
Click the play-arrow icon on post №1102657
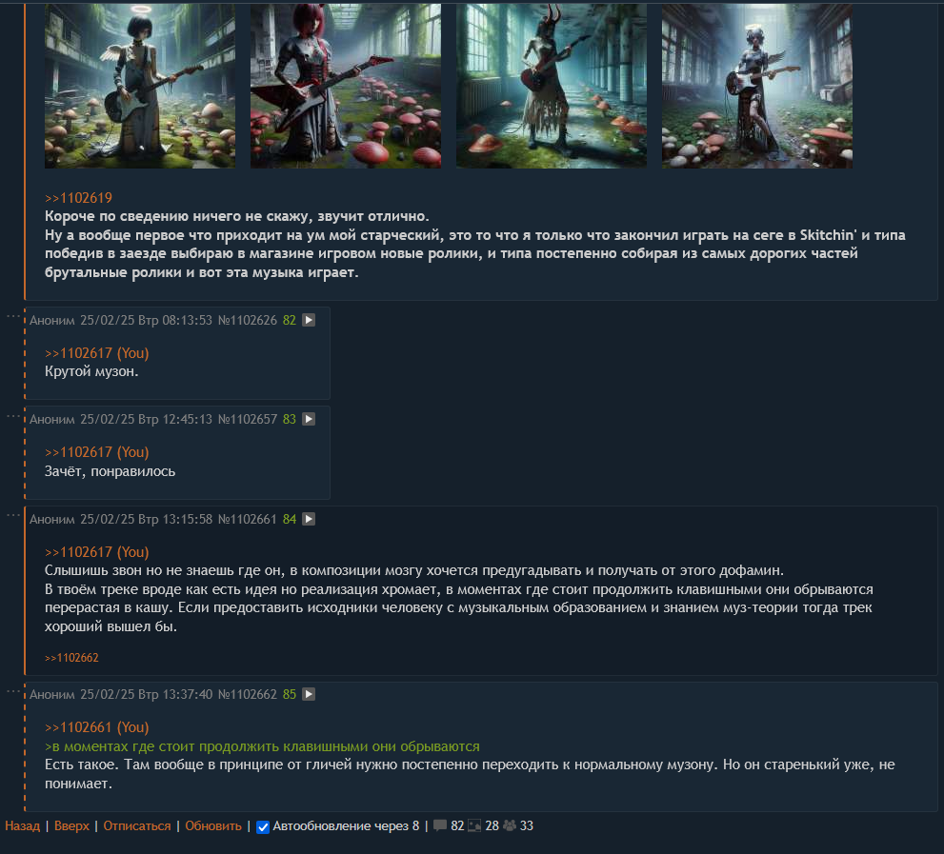click(x=309, y=419)
